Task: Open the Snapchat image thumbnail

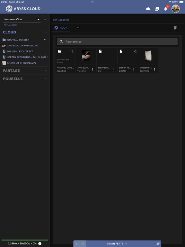Action: (148, 55)
